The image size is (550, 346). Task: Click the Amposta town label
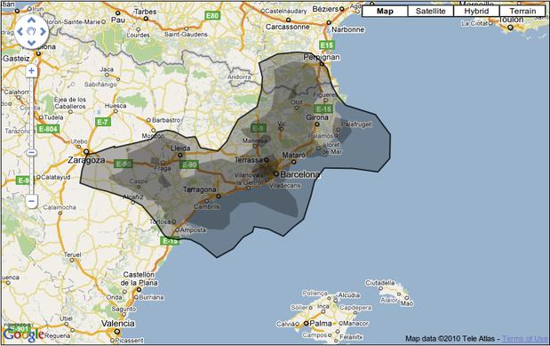tap(193, 230)
